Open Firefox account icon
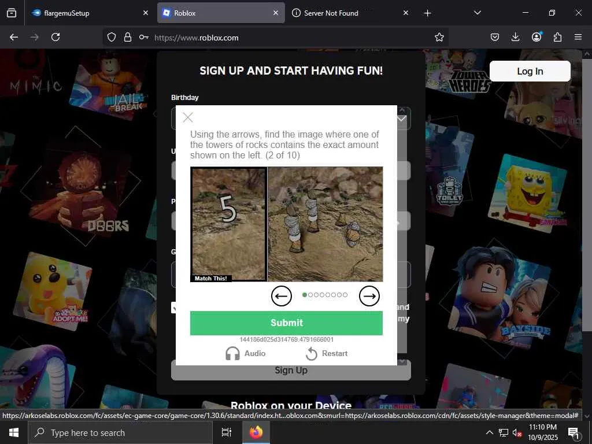 coord(536,37)
